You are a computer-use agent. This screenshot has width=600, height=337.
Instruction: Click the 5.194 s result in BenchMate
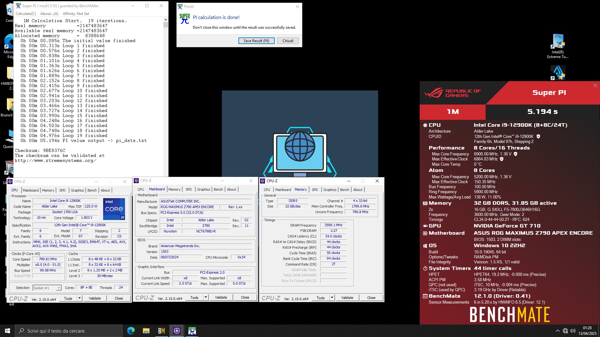pos(542,112)
